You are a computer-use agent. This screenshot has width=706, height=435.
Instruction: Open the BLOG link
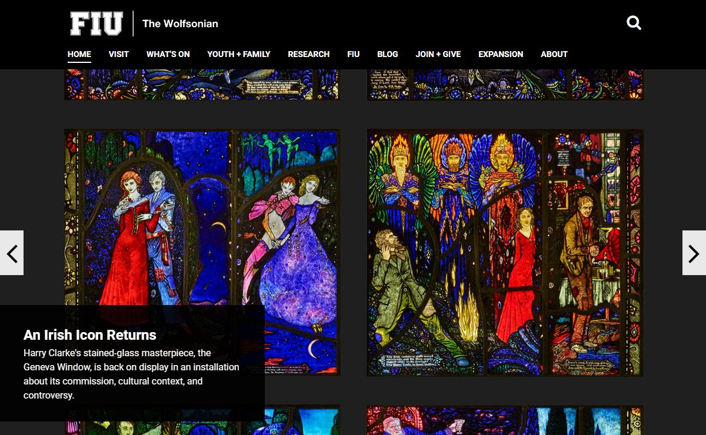(388, 54)
